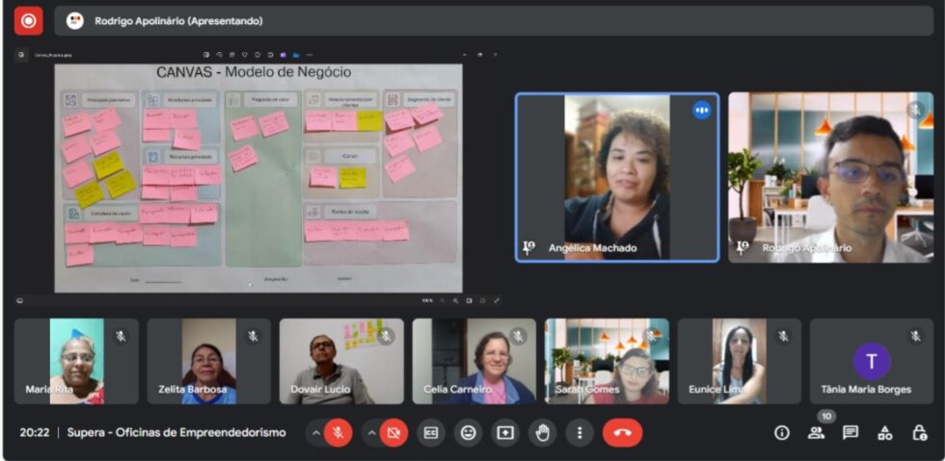Image resolution: width=945 pixels, height=461 pixels.
Task: Click Tânia Maria Borges's muted mic icon
Action: click(x=915, y=337)
